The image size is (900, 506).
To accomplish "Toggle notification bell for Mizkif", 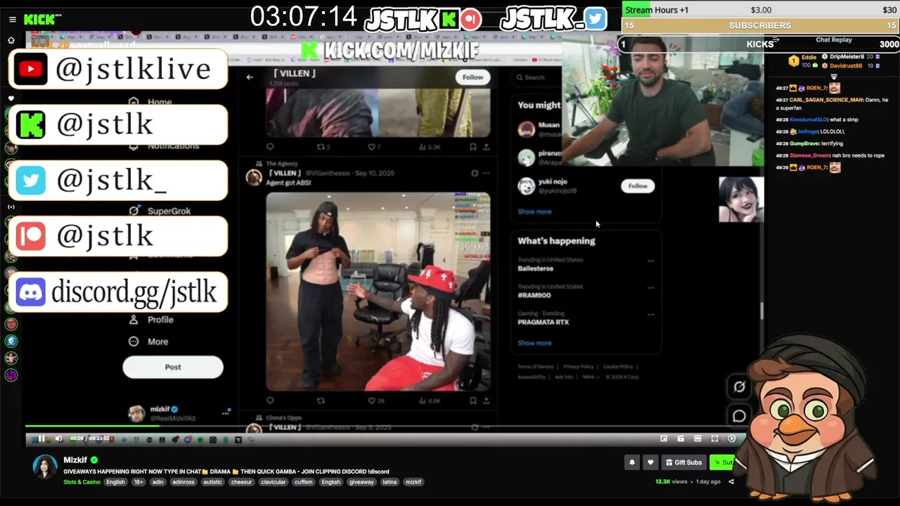I will tap(632, 462).
